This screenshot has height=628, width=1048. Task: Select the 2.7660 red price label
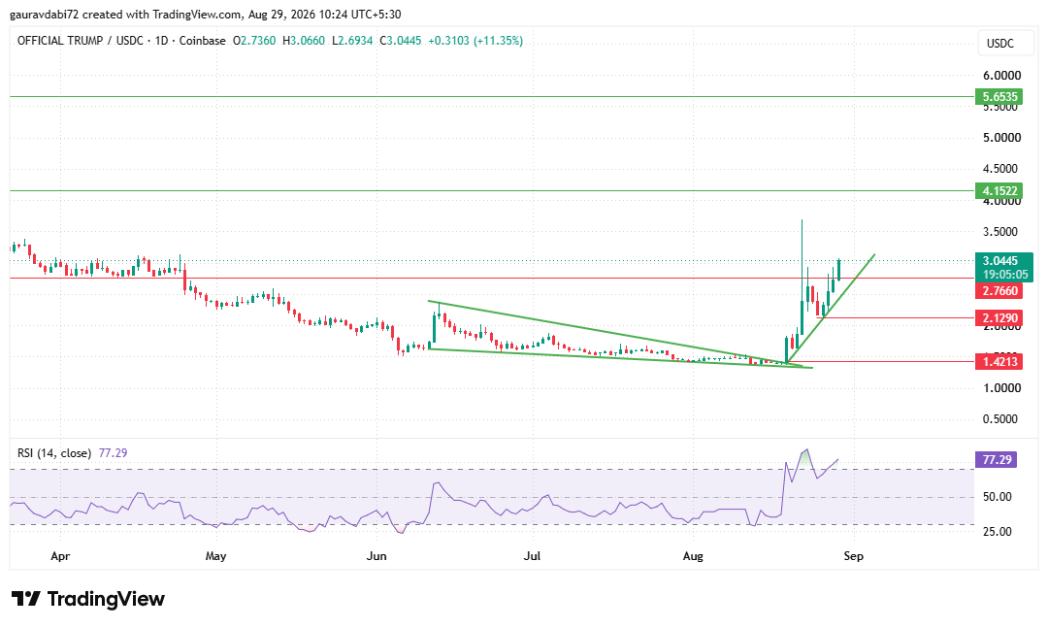999,291
